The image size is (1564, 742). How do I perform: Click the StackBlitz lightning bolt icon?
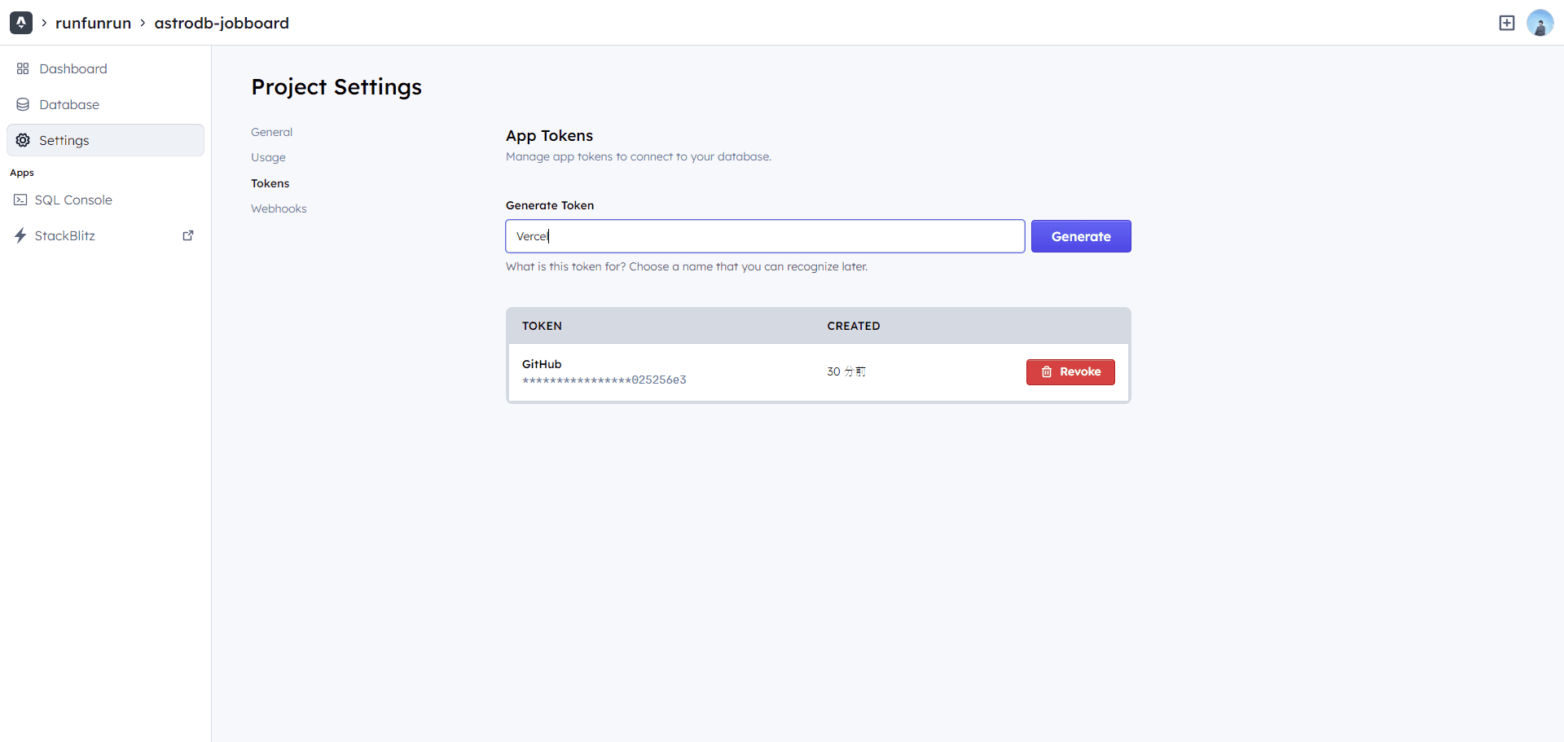pos(20,235)
